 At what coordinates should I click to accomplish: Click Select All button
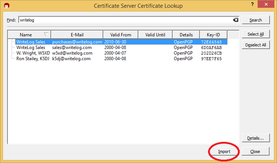click(x=256, y=34)
